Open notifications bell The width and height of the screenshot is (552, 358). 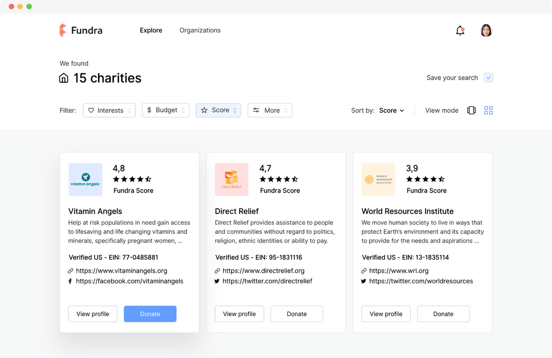point(460,31)
